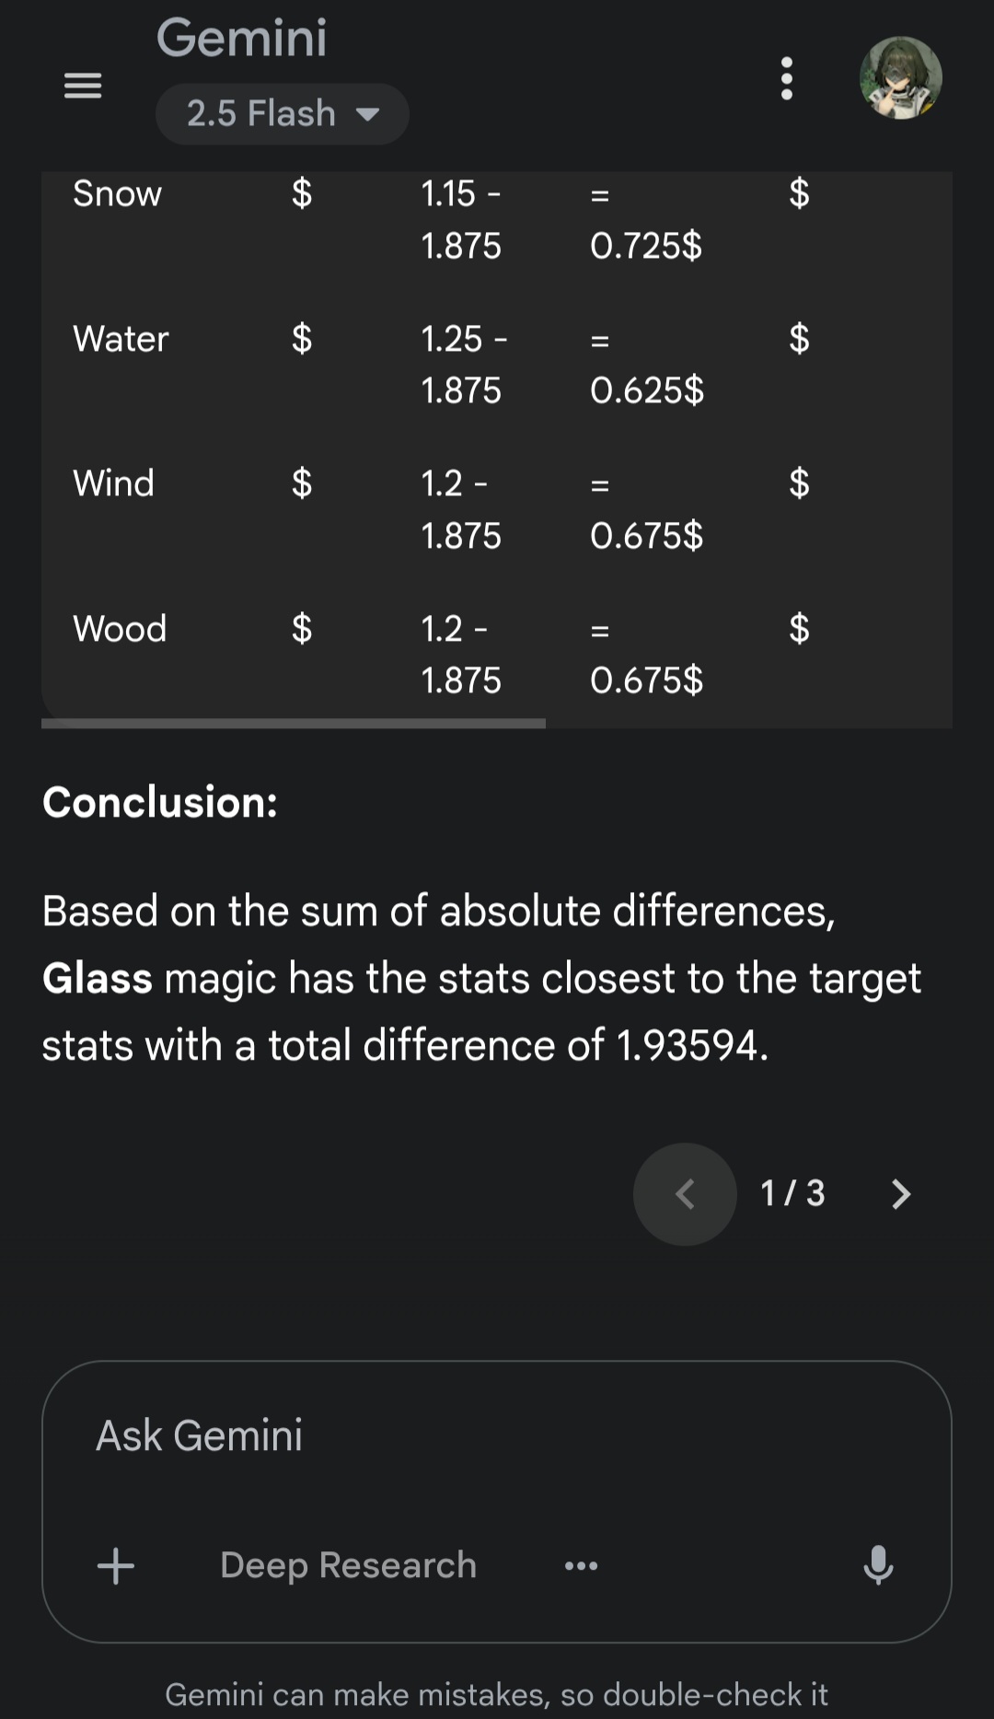Viewport: 994px width, 1719px height.
Task: Tap the microphone voice input icon
Action: (x=878, y=1564)
